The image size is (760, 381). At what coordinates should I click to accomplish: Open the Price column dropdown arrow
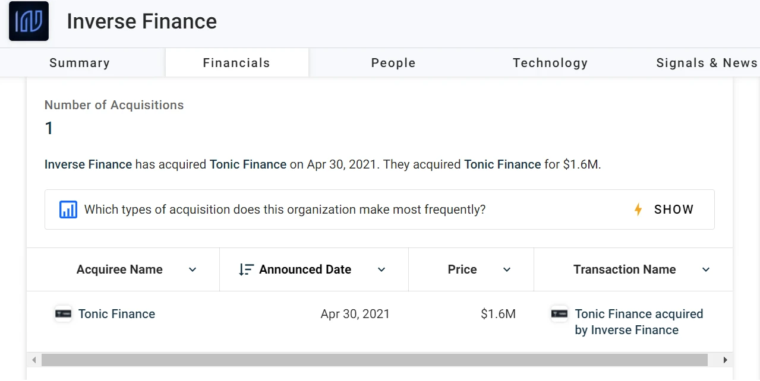[x=507, y=269]
